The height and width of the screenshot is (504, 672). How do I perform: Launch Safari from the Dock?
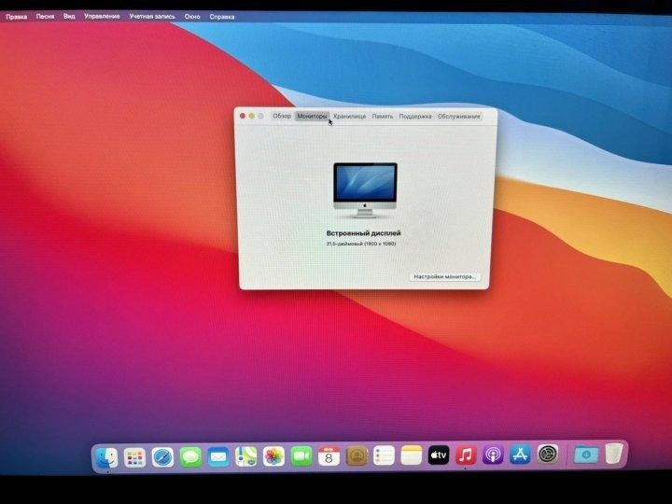(162, 457)
